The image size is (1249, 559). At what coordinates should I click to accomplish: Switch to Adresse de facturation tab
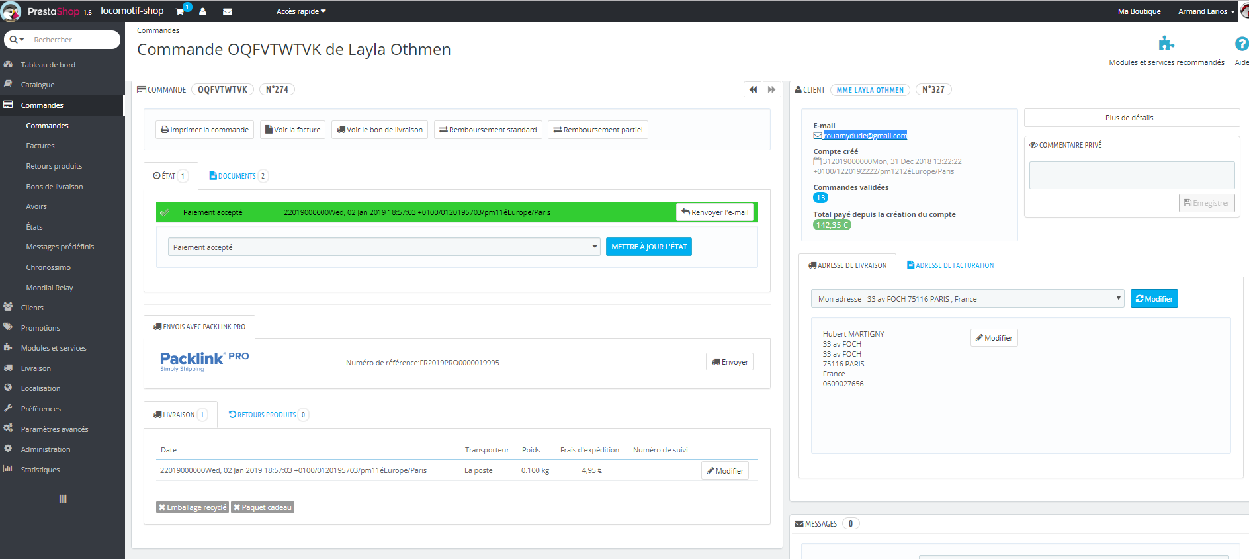950,265
